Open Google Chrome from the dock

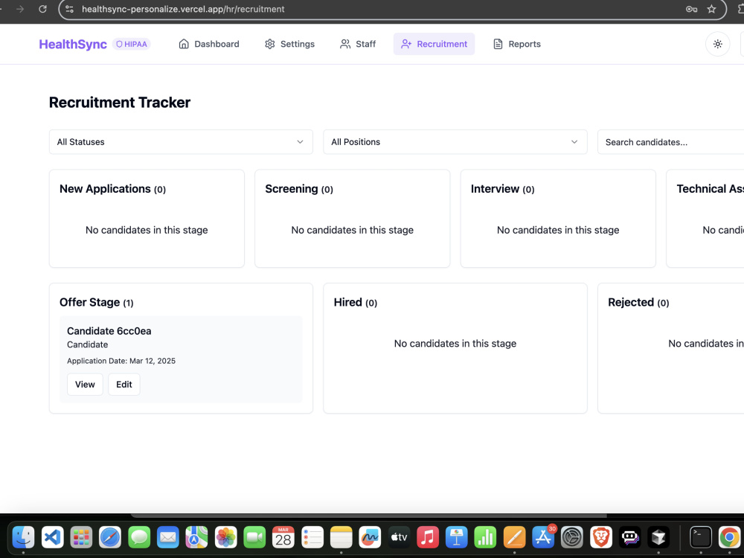[x=729, y=538]
